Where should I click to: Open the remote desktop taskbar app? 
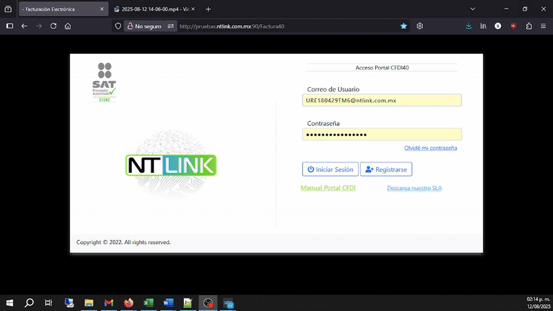click(69, 303)
